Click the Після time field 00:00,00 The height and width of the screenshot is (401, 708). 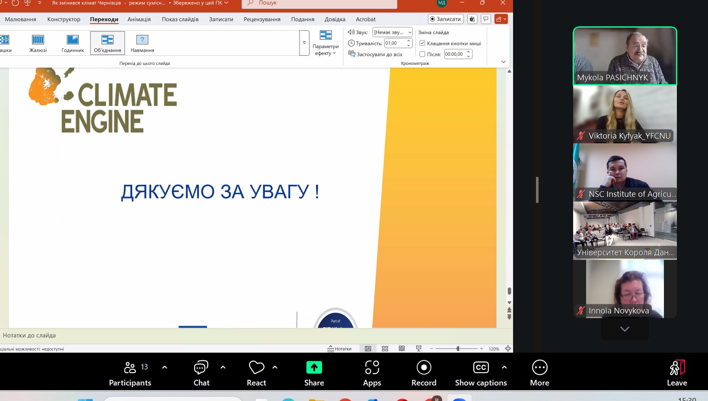point(455,54)
